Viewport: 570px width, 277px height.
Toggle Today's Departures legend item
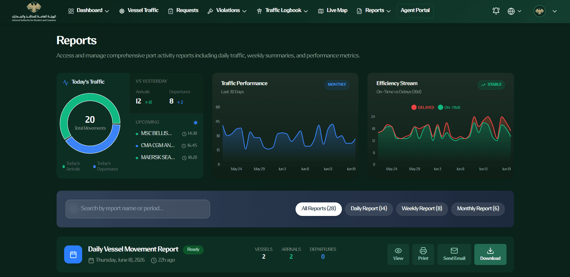pyautogui.click(x=106, y=166)
